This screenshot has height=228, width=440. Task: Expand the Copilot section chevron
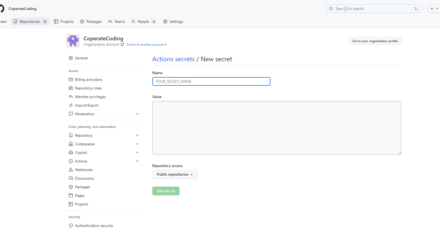137,153
